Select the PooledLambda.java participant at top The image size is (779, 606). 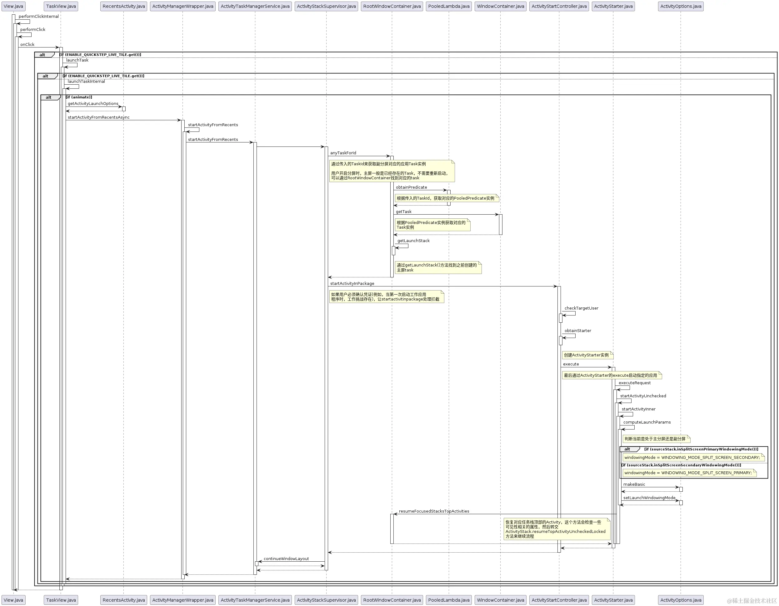tap(449, 7)
